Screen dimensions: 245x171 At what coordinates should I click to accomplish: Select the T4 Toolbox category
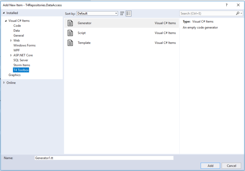tap(21, 70)
